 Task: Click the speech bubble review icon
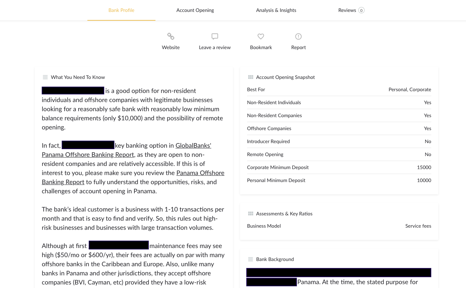point(215,36)
